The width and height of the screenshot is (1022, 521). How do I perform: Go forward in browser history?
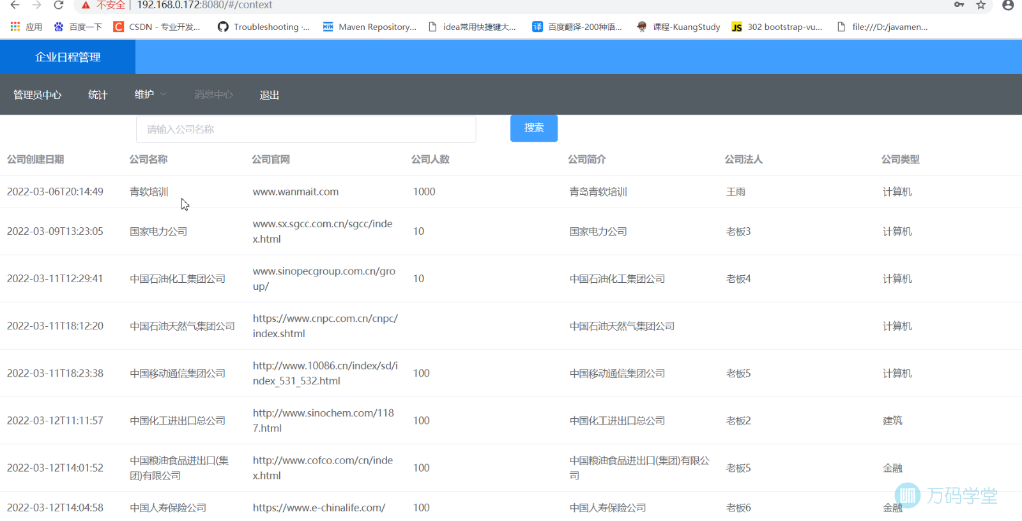(x=36, y=5)
